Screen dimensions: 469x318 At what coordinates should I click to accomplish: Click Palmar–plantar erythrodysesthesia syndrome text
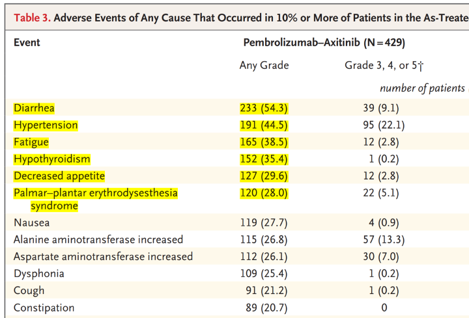[96, 192]
